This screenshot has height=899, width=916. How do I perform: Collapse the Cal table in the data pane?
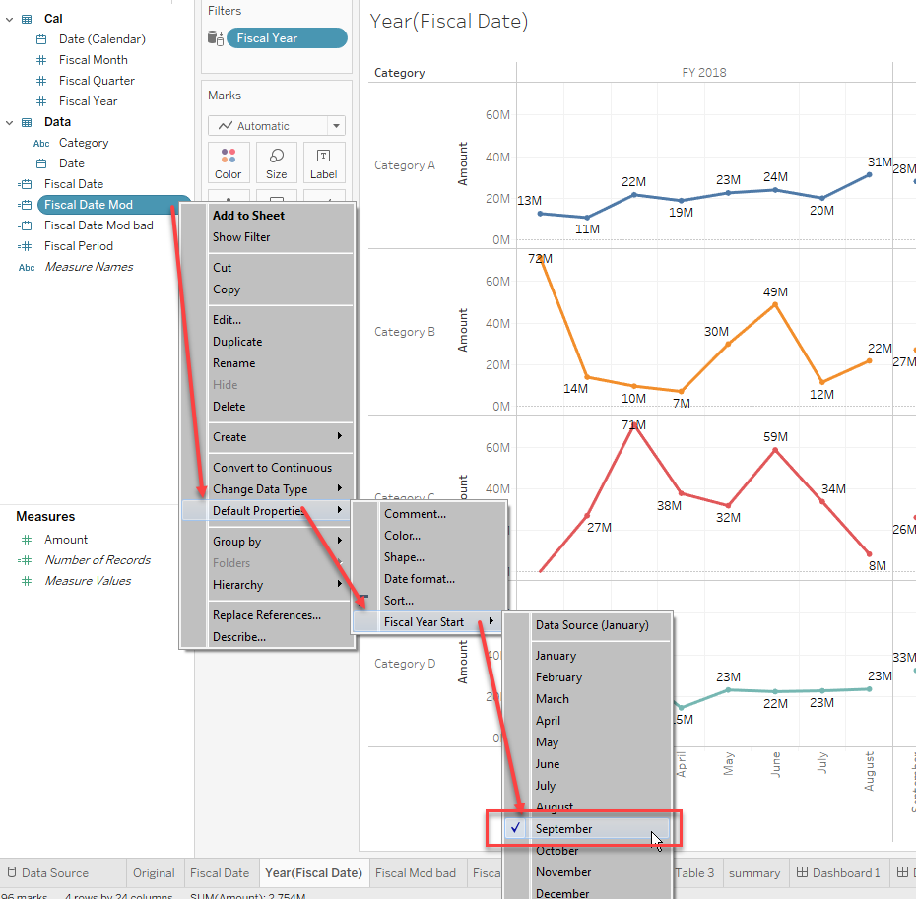[x=8, y=18]
